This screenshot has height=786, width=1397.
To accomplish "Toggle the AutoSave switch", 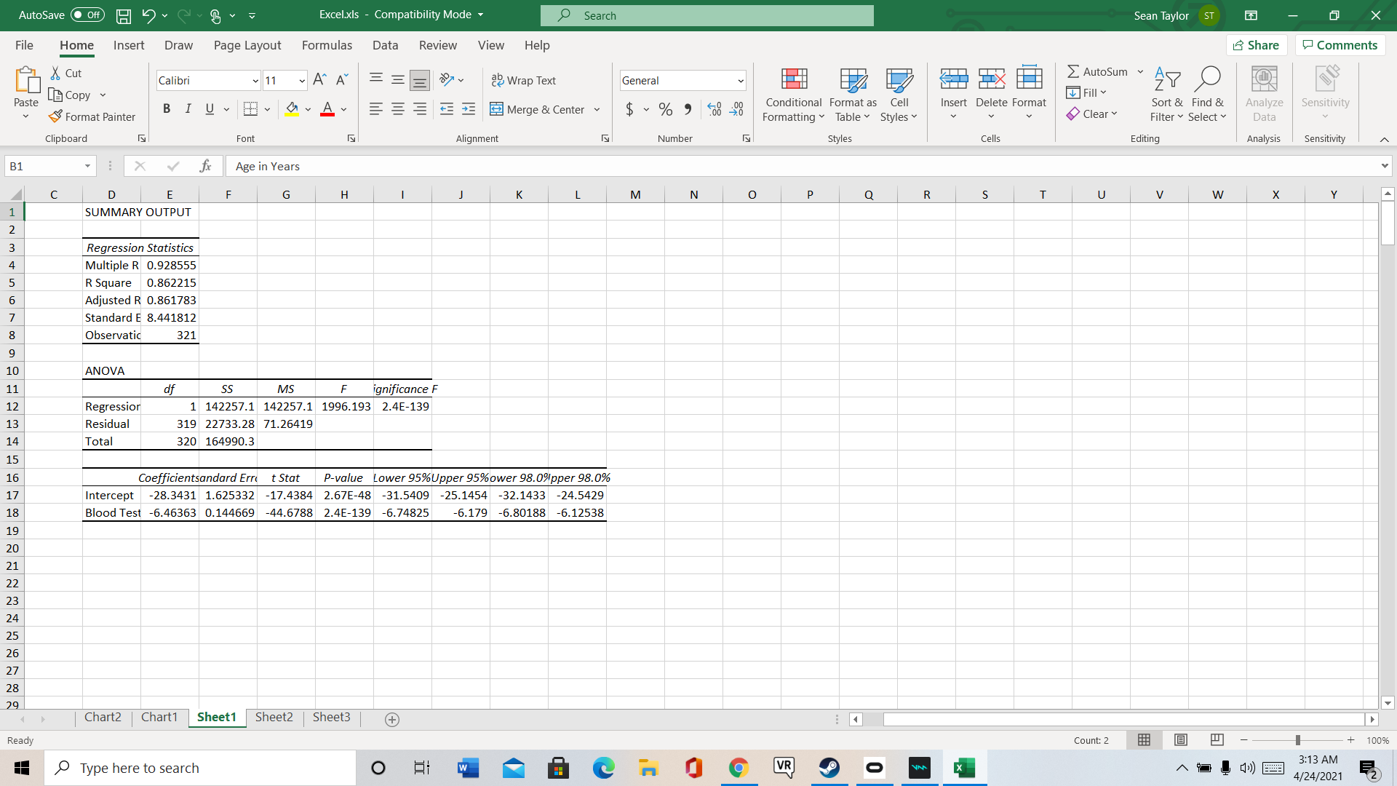I will [x=87, y=15].
